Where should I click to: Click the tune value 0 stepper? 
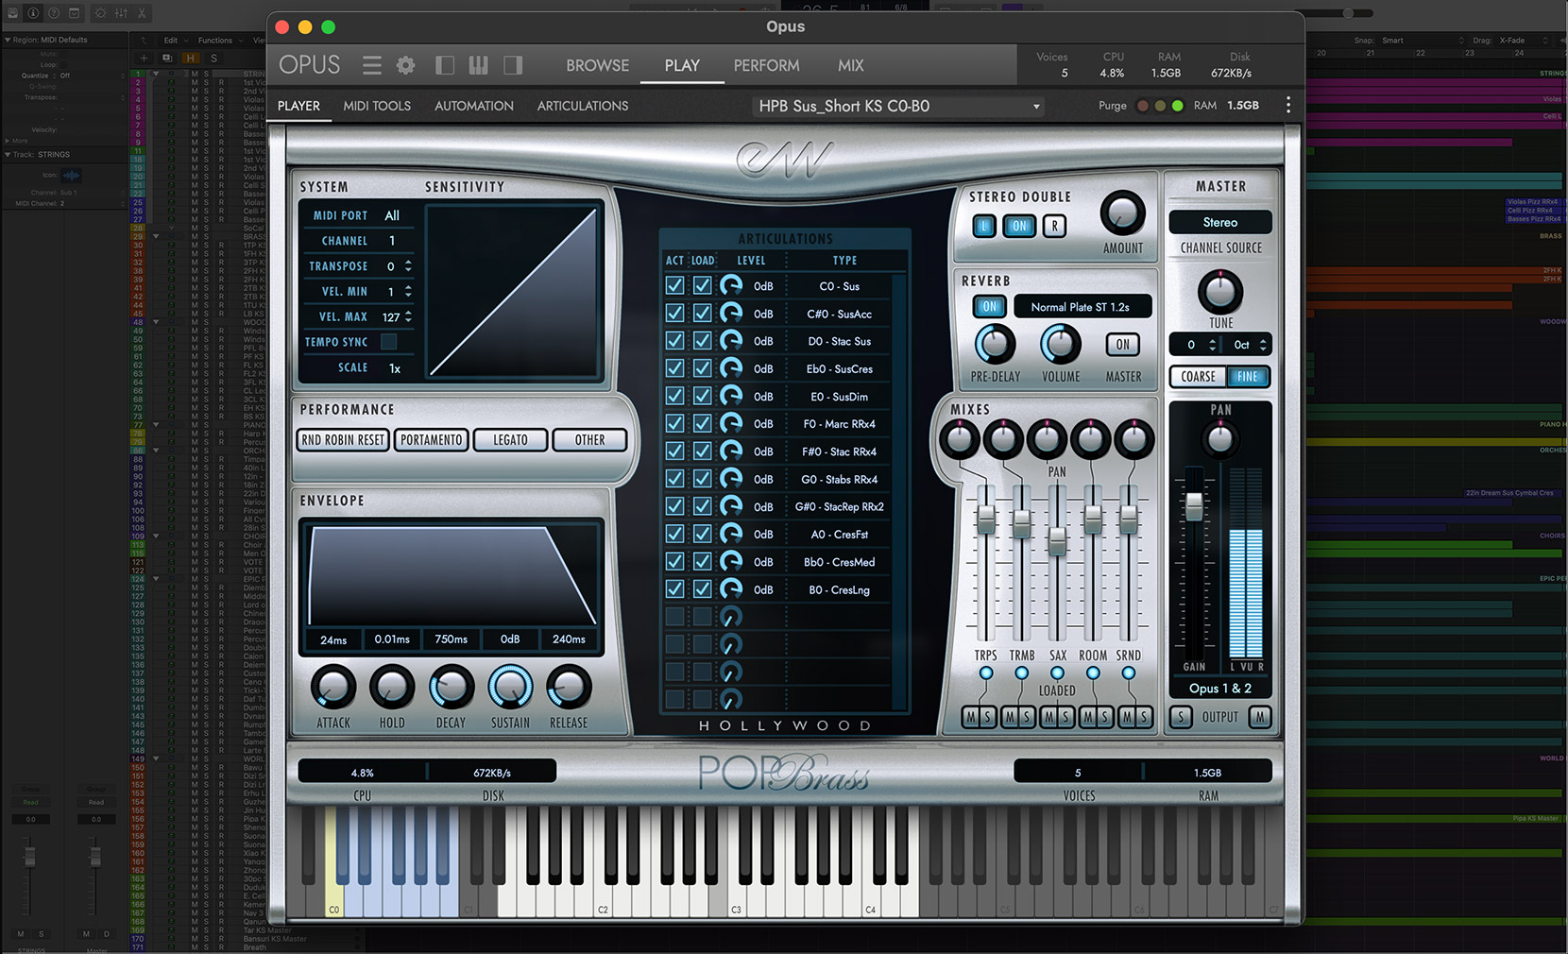click(x=1212, y=345)
